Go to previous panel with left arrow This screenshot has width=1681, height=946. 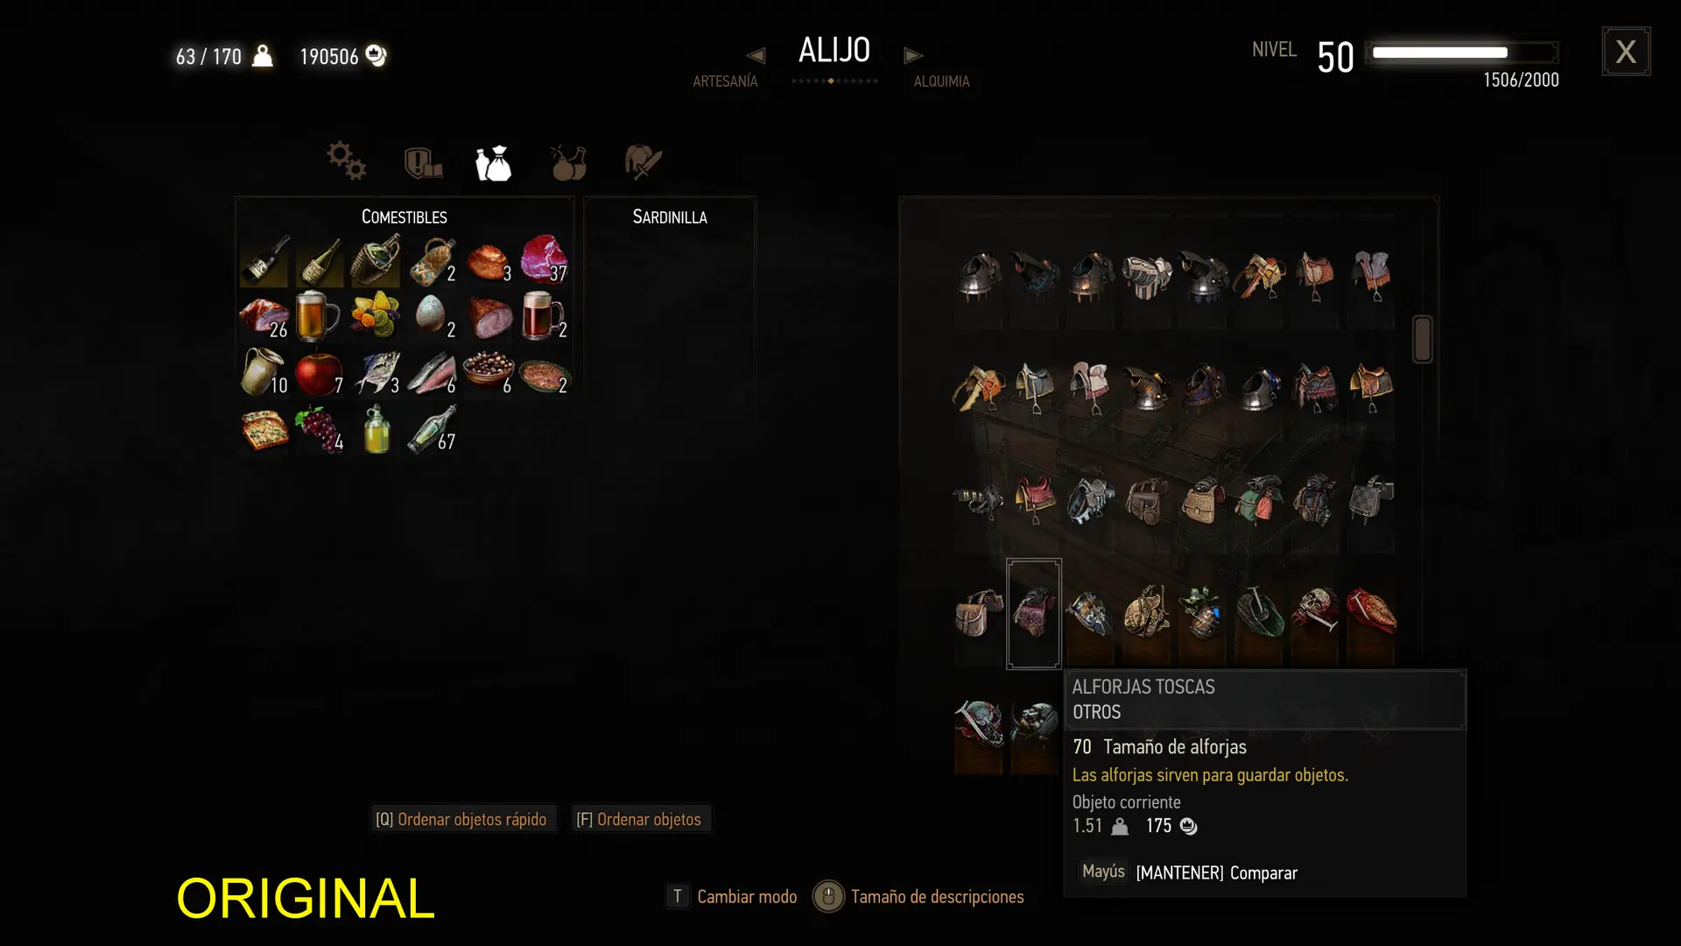(x=756, y=55)
